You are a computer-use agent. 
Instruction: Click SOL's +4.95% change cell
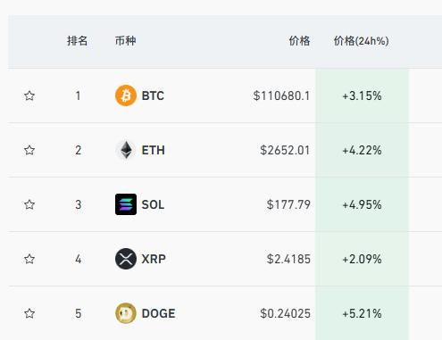362,204
